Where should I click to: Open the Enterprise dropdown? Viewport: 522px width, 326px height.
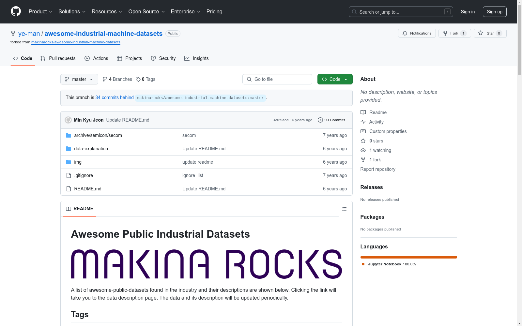(186, 12)
